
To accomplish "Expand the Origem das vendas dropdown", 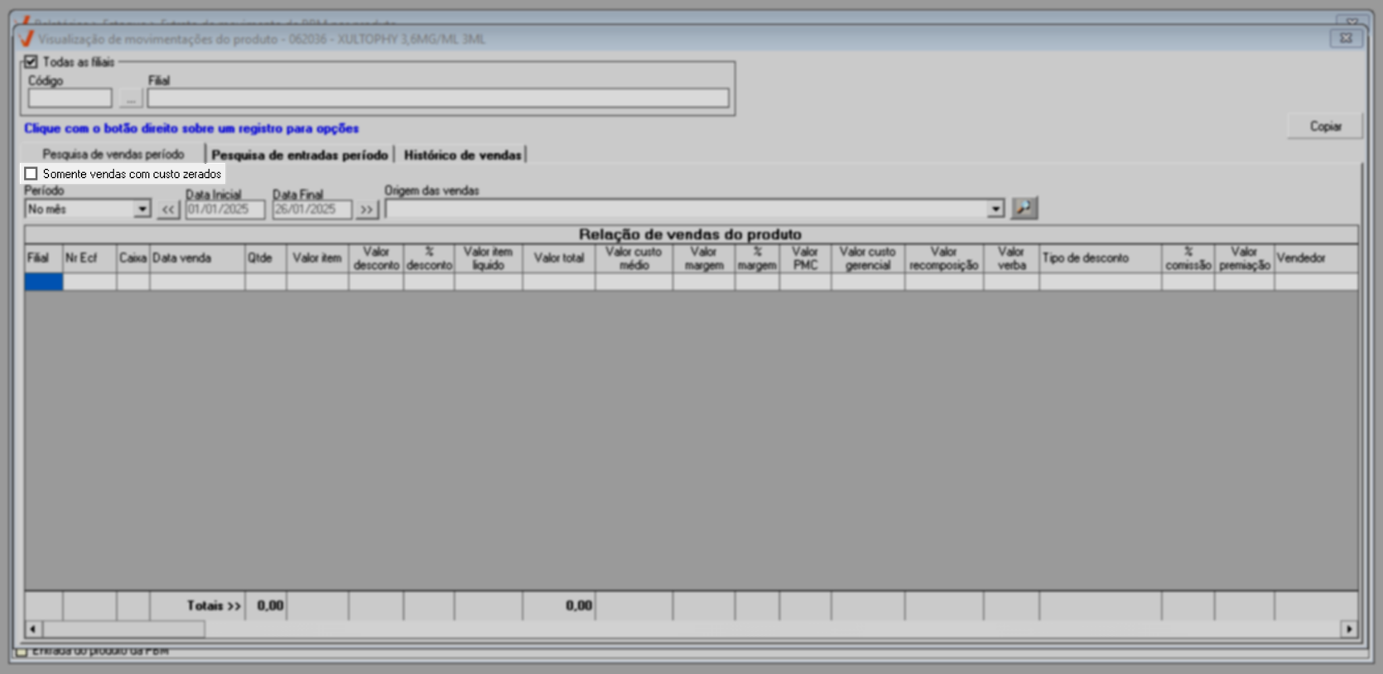I will (995, 209).
